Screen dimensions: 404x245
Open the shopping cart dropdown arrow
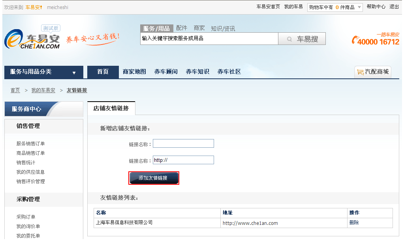pyautogui.click(x=359, y=7)
